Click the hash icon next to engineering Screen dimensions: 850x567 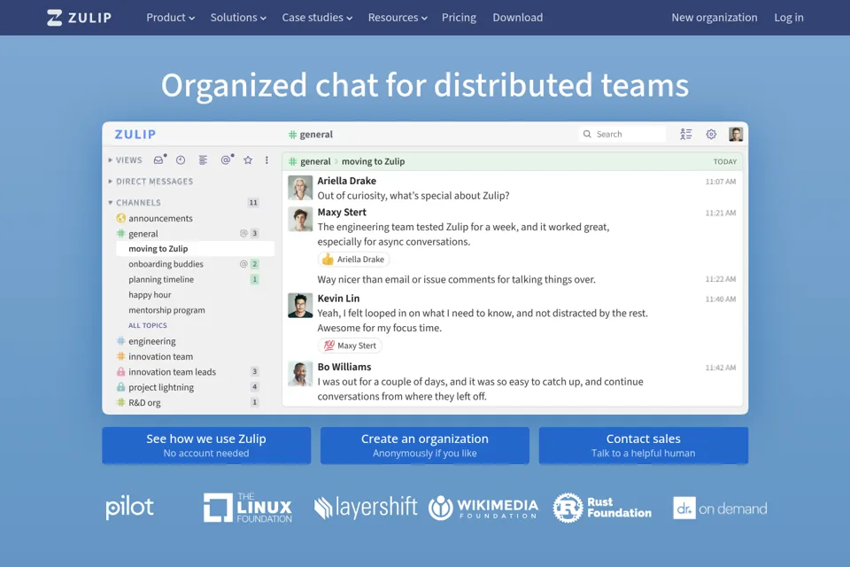pos(121,341)
